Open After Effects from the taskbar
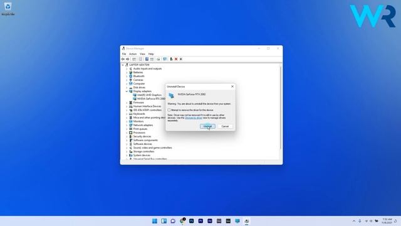This screenshot has height=226, width=401. [210, 221]
